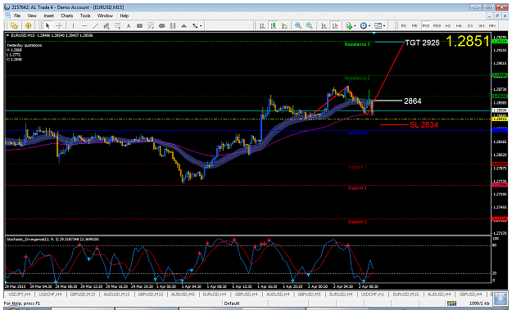
Task: Select the crosshair tool
Action: pyautogui.click(x=59, y=25)
